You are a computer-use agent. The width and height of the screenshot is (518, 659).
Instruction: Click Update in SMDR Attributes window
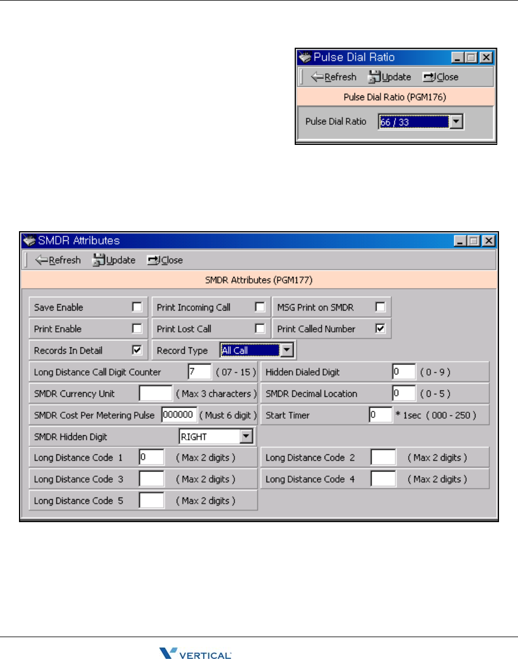(x=114, y=260)
